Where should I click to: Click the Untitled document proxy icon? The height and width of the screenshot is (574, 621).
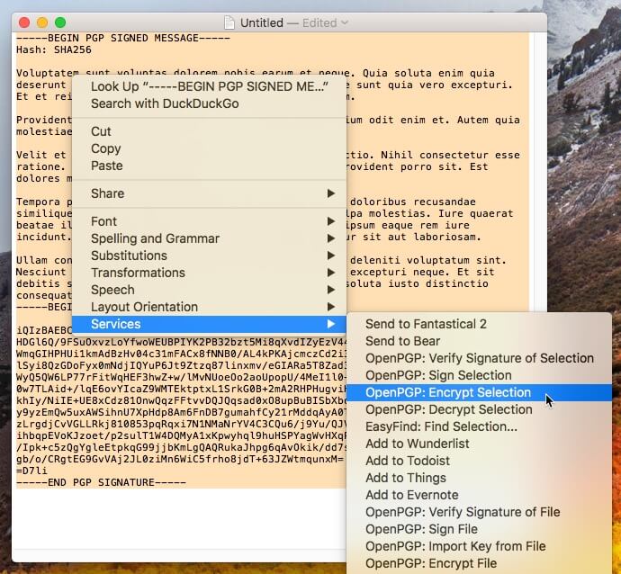coord(229,22)
